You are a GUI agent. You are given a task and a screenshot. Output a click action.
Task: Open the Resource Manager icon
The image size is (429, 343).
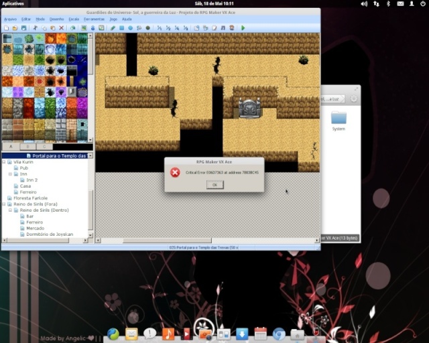(206, 28)
